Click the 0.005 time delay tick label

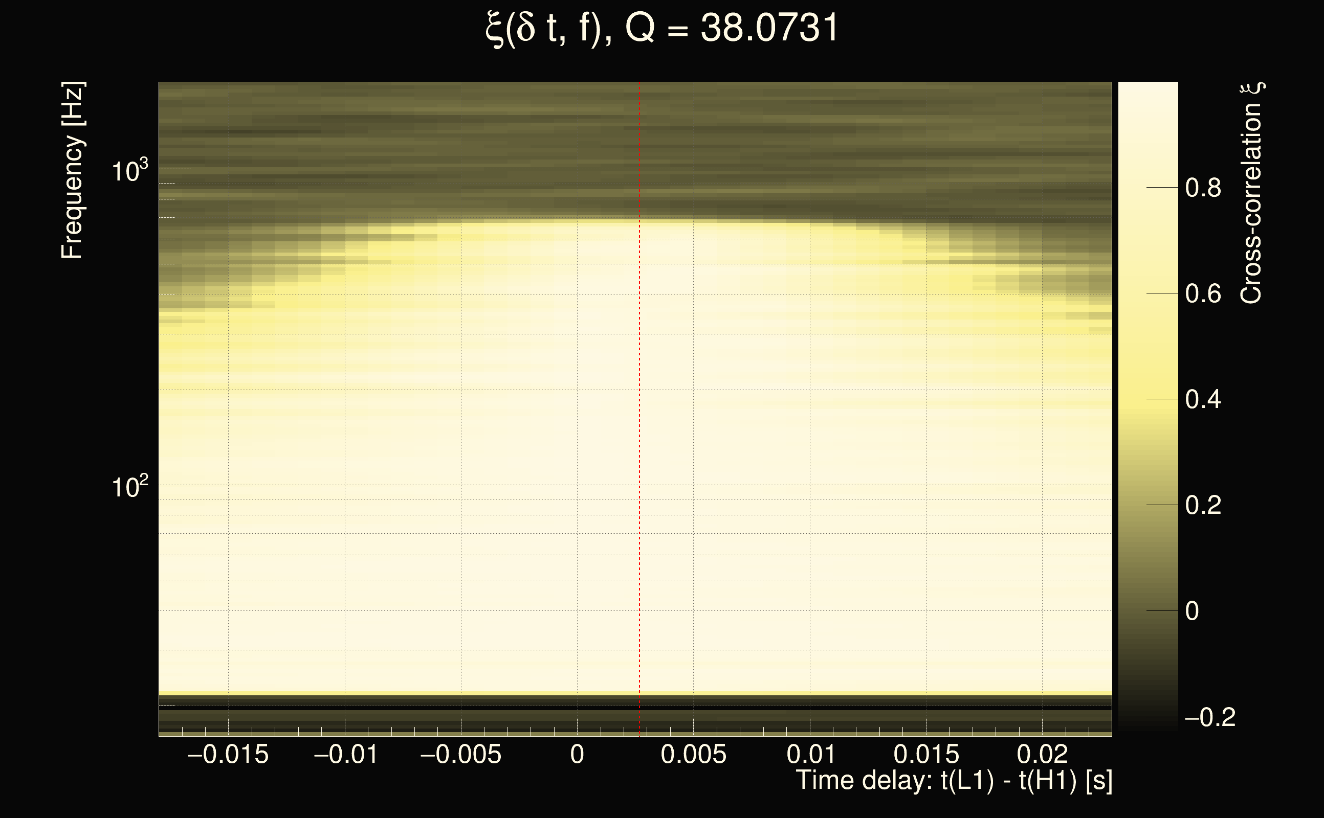point(693,755)
